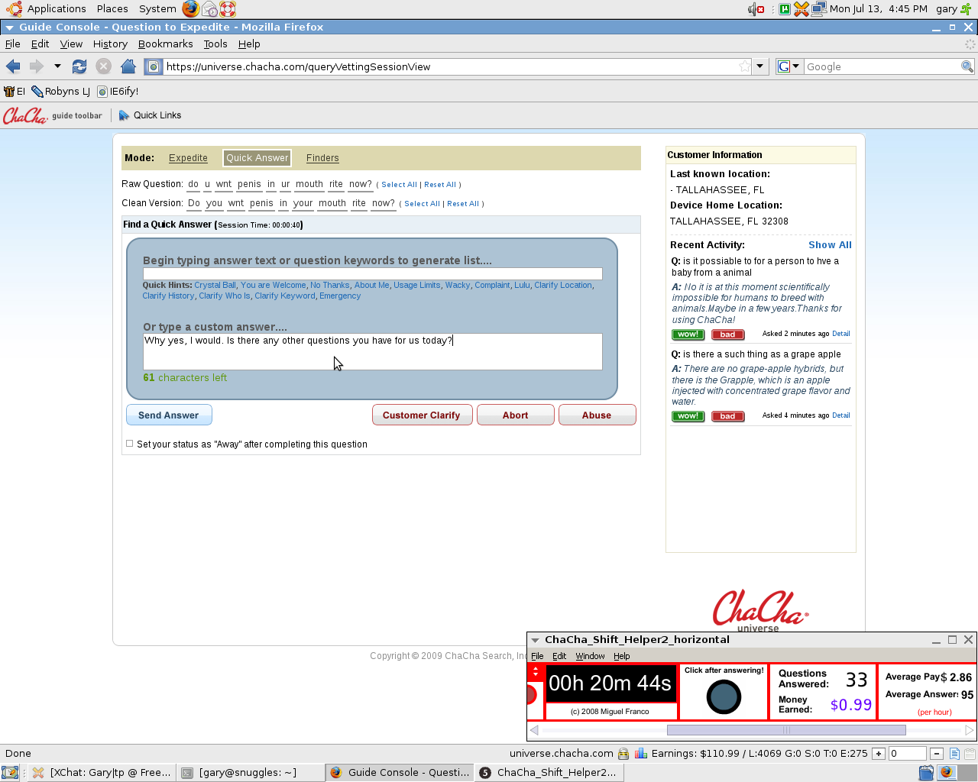Screen dimensions: 978x782
Task: Open the Window menu in Shift Helper
Action: (x=590, y=656)
